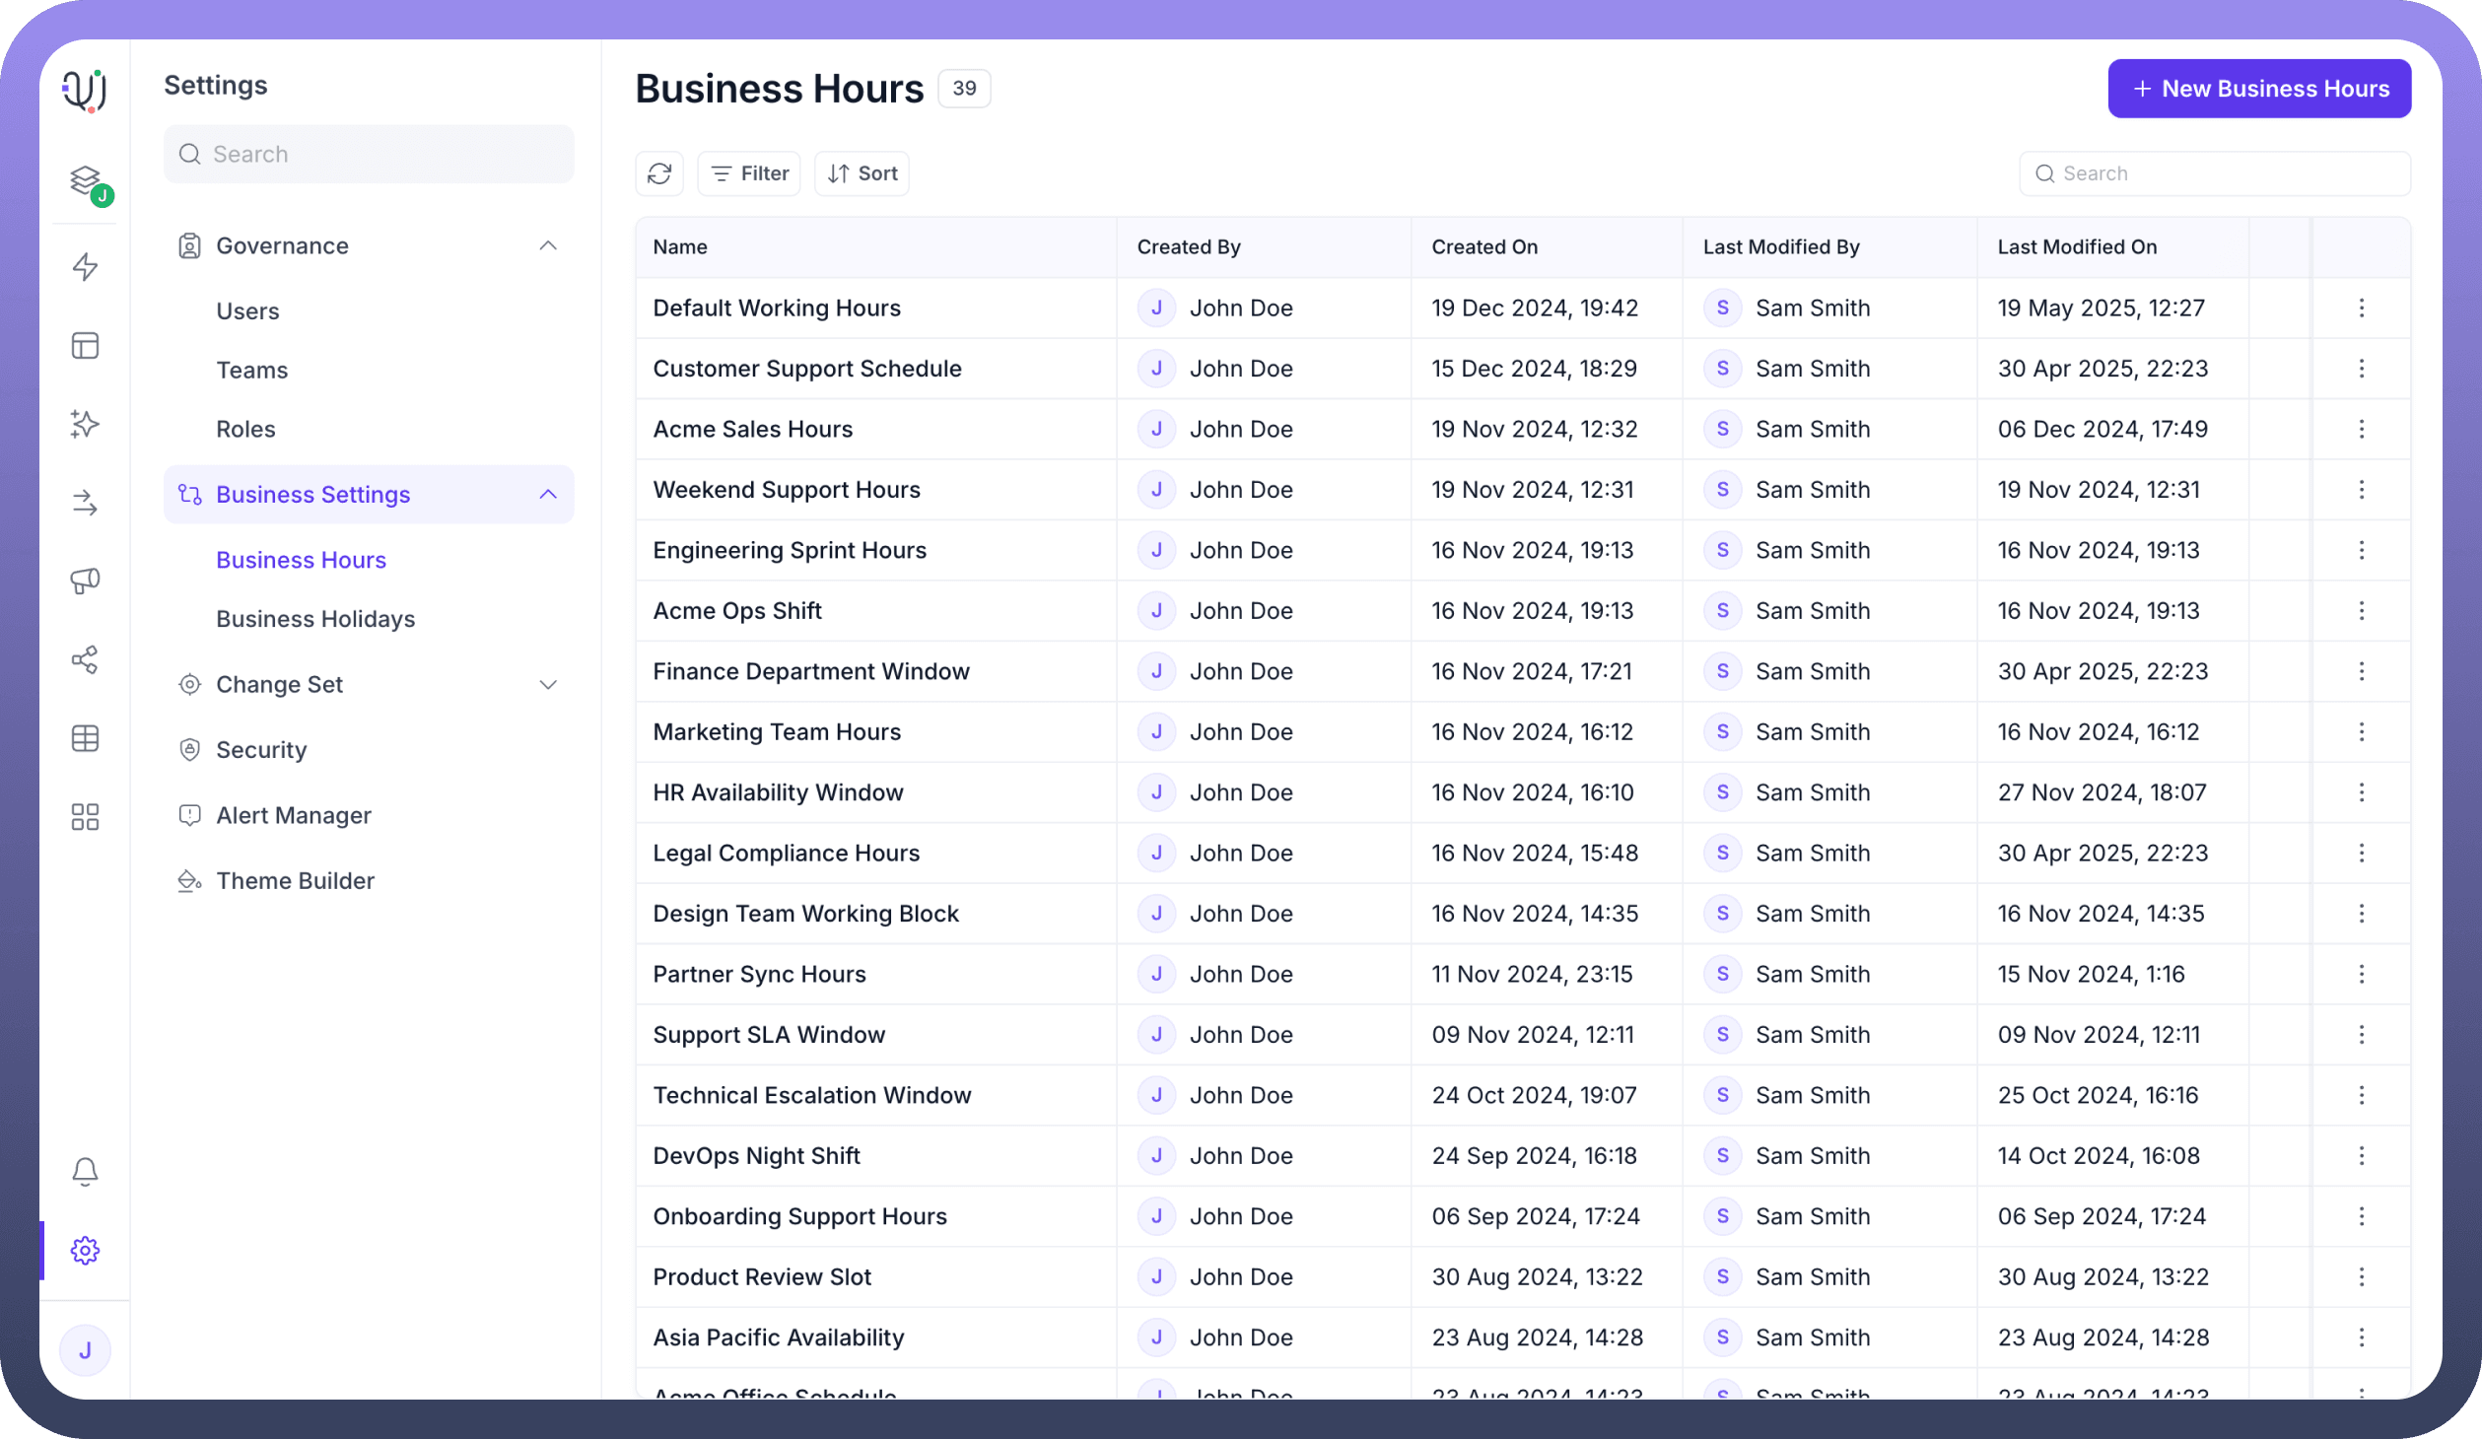This screenshot has height=1439, width=2482.
Task: Click the refresh table icon
Action: 659,173
